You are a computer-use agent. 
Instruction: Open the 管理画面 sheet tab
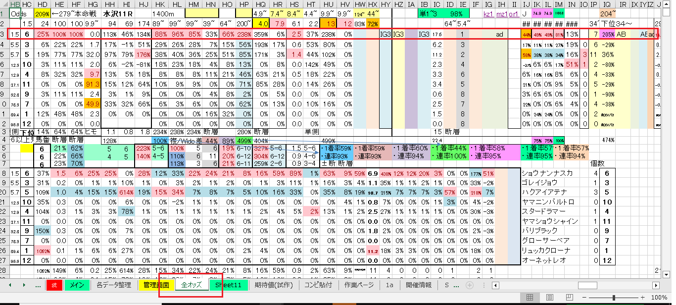(x=156, y=285)
